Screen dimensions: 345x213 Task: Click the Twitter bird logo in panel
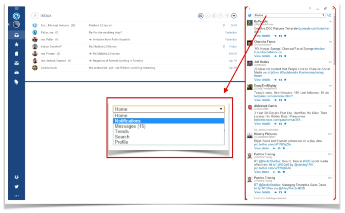(250, 15)
